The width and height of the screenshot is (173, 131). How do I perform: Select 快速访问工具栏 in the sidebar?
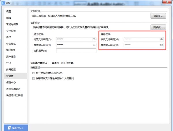pyautogui.click(x=14, y=95)
